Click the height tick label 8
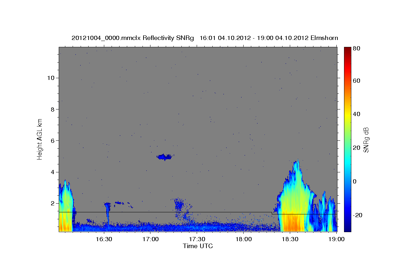The image size is (417, 278). click(x=52, y=109)
